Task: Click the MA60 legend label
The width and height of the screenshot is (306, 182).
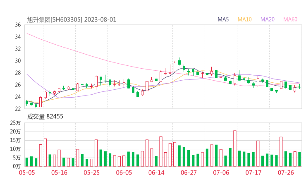Action: pyautogui.click(x=290, y=19)
